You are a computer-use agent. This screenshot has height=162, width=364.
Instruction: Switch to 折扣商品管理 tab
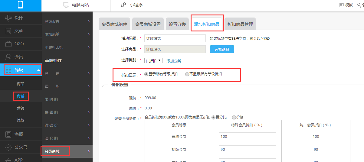pos(240,24)
